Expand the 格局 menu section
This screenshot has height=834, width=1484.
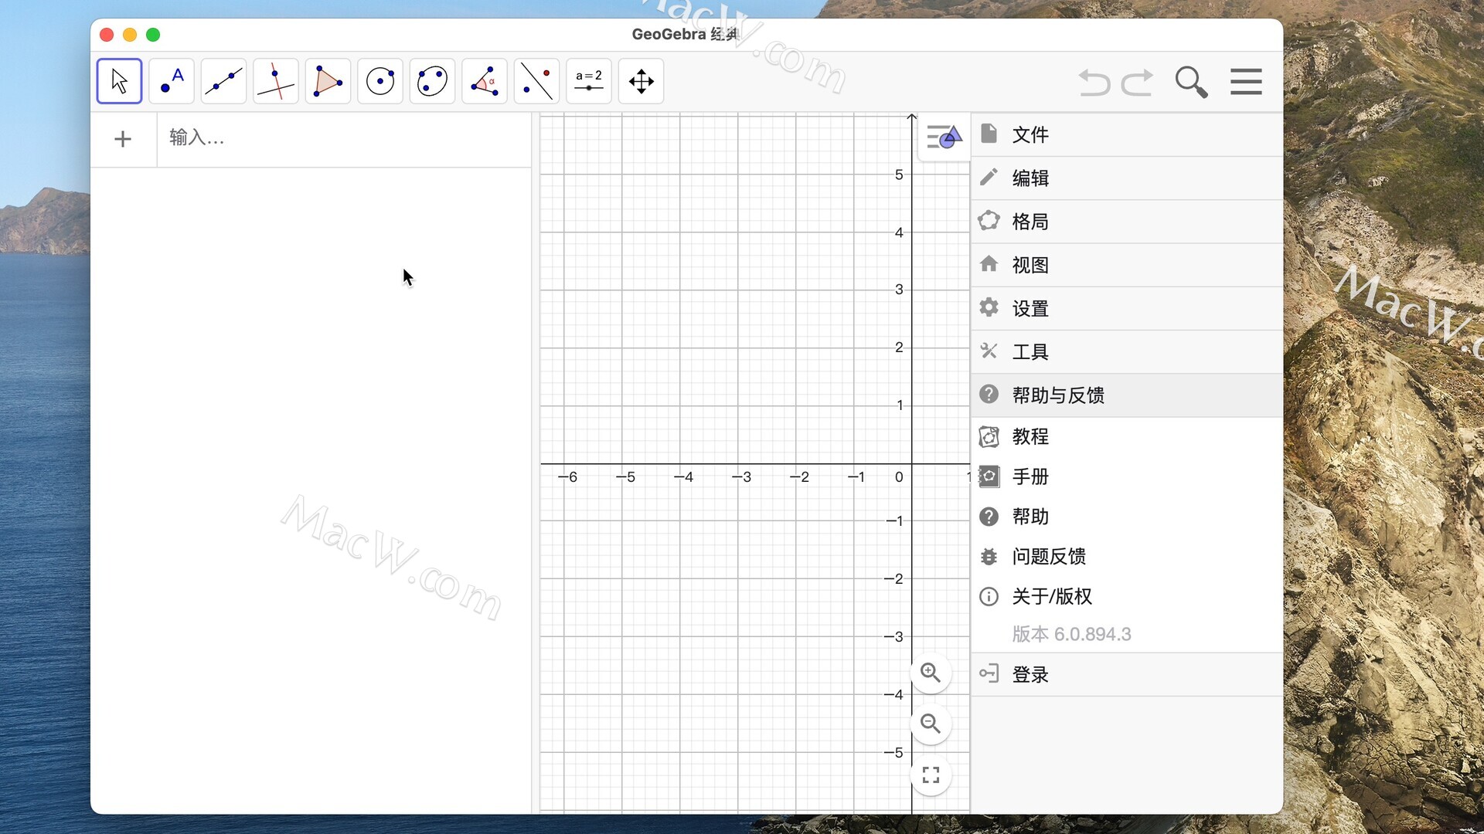click(x=1127, y=222)
